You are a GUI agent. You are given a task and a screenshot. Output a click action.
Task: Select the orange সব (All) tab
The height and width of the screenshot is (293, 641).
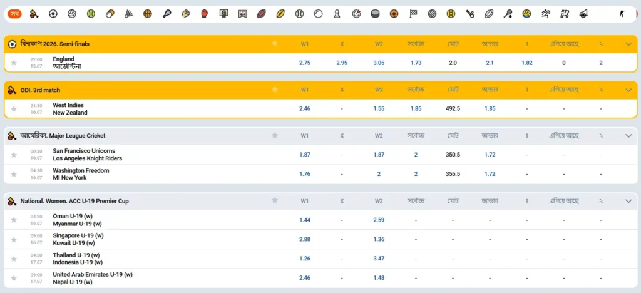coord(15,14)
